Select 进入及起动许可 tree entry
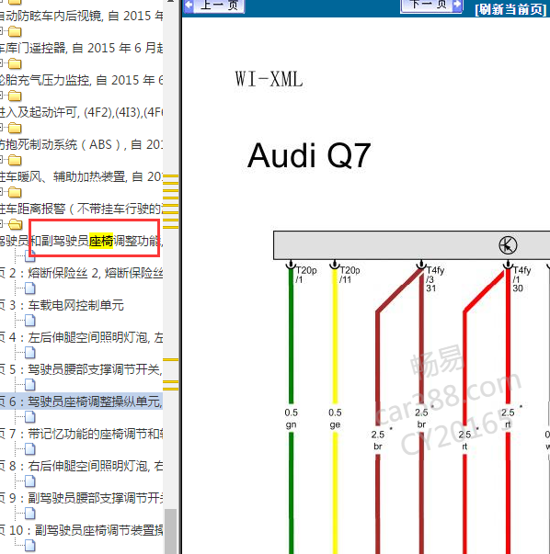 point(81,112)
